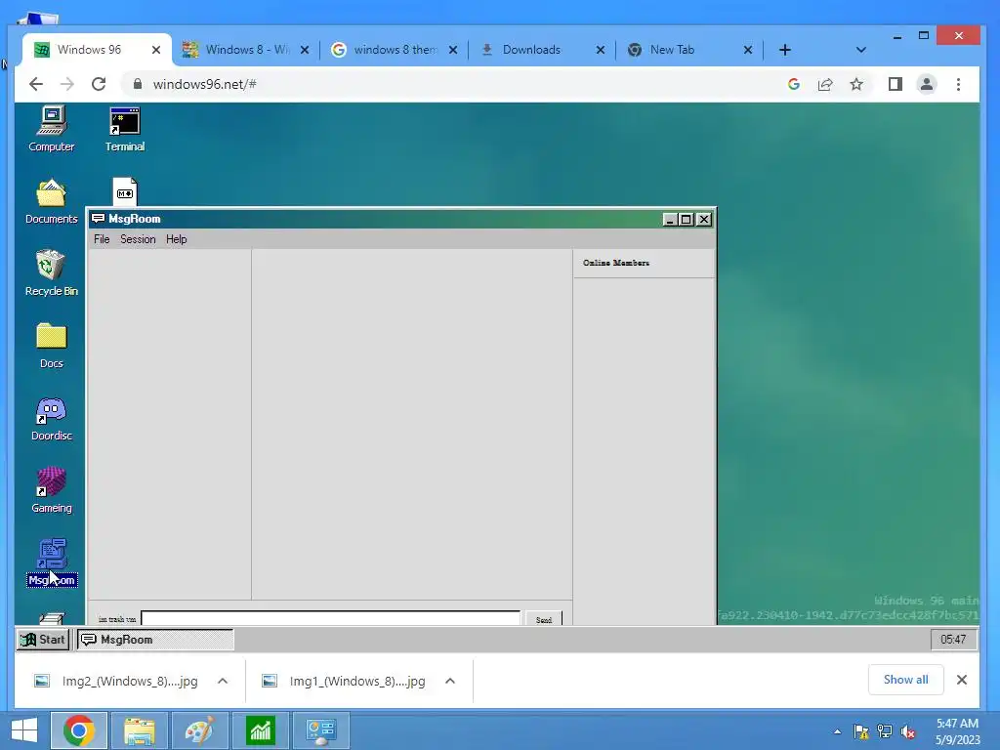
Task: Maximize the MsgRoom window
Action: coord(687,220)
